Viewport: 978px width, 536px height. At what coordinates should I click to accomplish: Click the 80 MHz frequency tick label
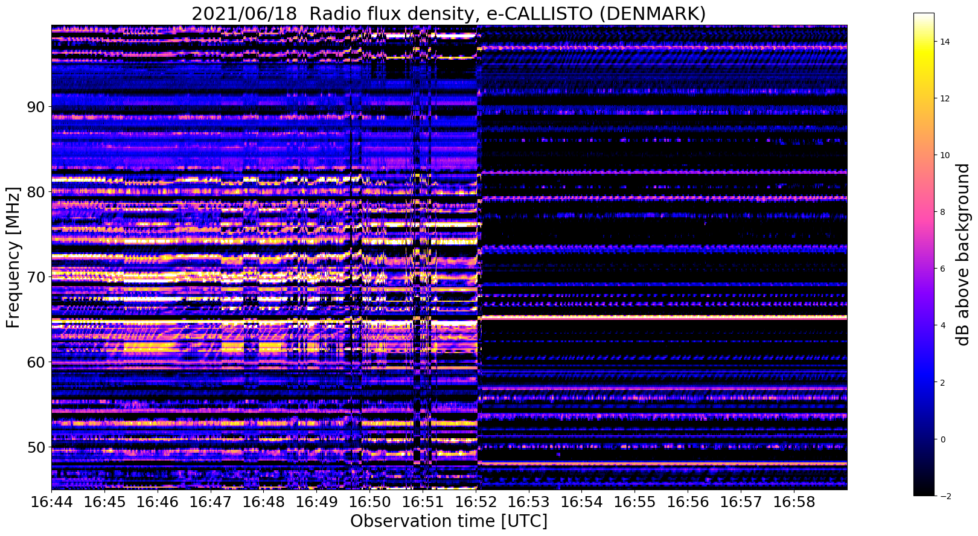pyautogui.click(x=35, y=192)
